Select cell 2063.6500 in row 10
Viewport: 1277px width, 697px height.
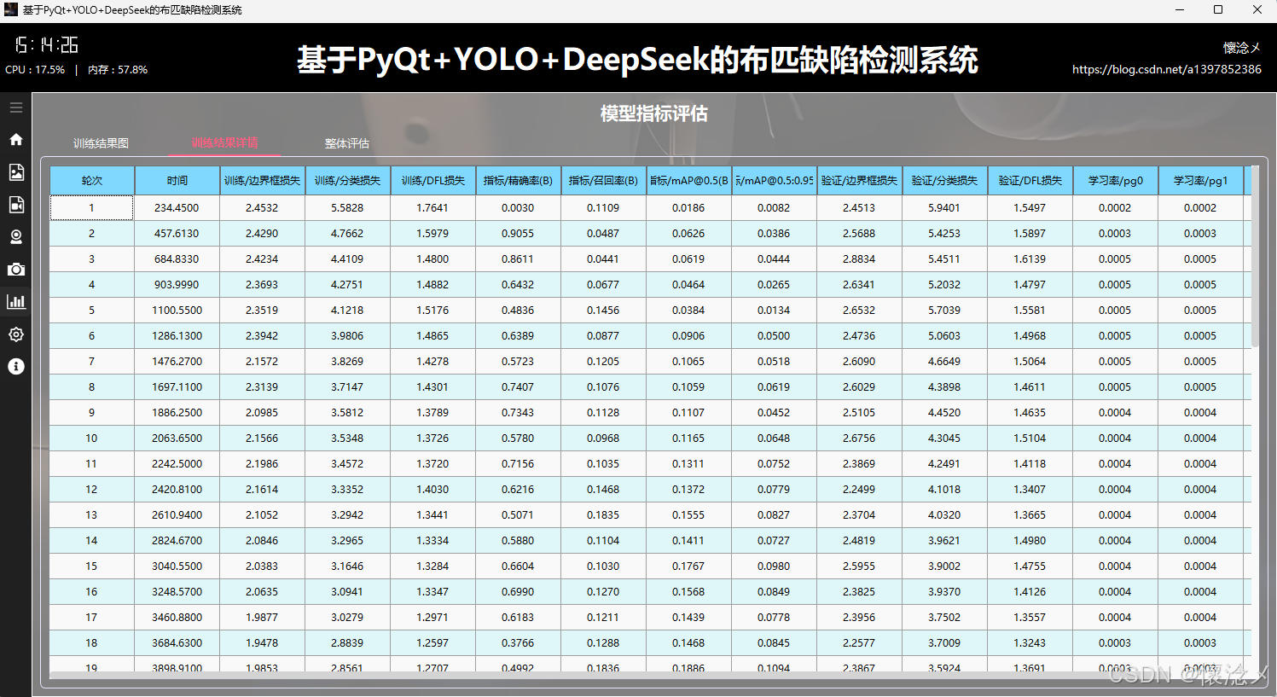(177, 438)
